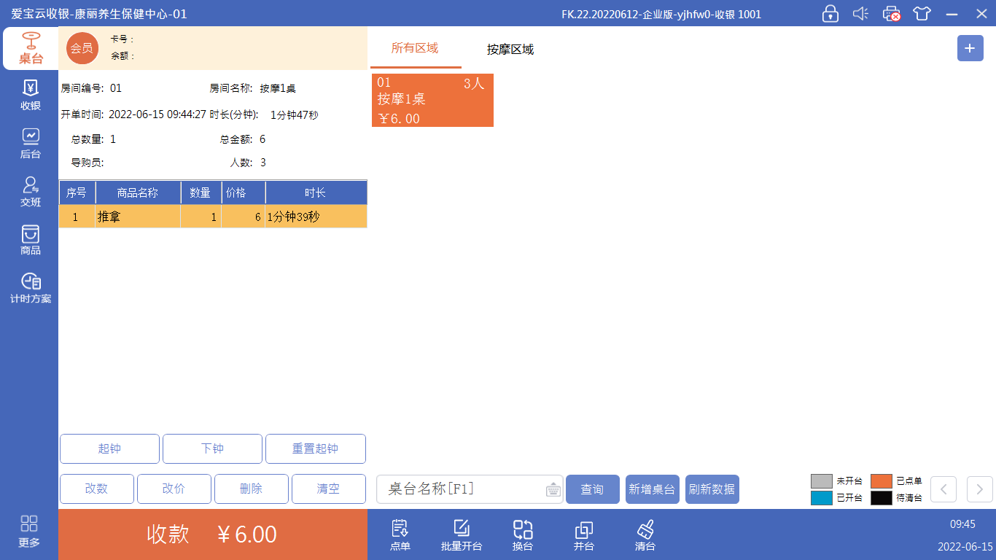Click the 开单时间 2022-06-15 09:44:27 value

click(x=157, y=114)
